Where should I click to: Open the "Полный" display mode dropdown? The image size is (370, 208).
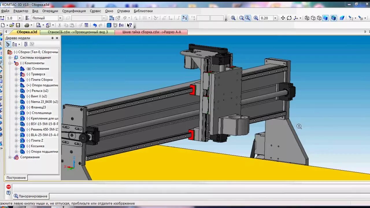(x=60, y=18)
